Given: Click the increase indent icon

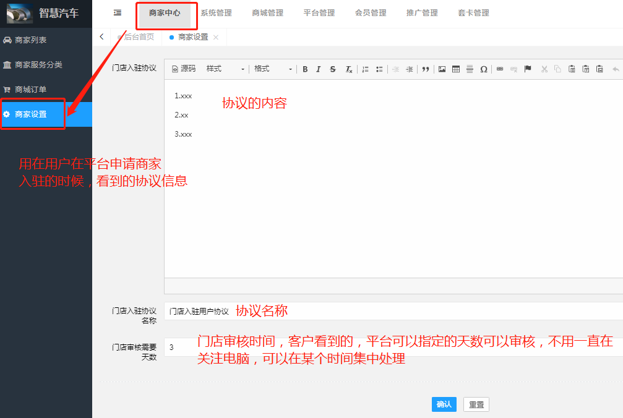Looking at the screenshot, I should coord(409,69).
